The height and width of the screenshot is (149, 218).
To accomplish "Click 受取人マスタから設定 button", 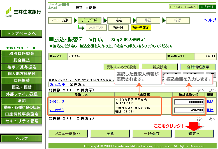I will [x=121, y=67].
